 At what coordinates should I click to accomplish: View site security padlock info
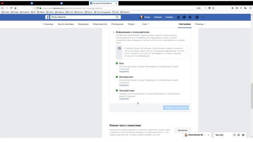pyautogui.click(x=40, y=8)
